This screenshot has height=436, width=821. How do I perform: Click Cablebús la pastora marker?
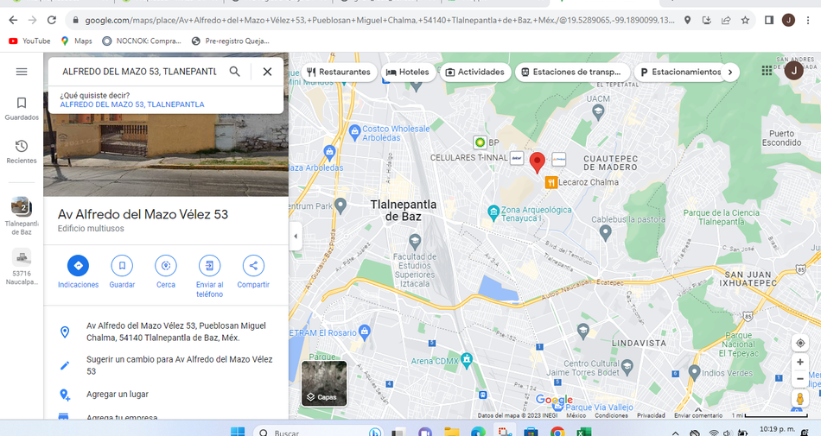click(x=605, y=231)
